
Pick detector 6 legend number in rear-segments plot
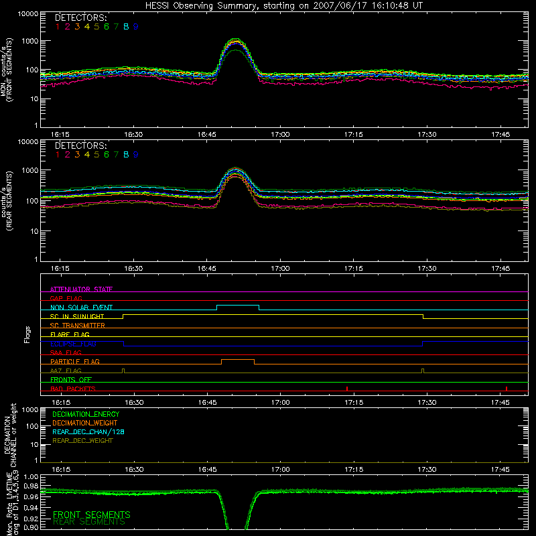pos(107,155)
